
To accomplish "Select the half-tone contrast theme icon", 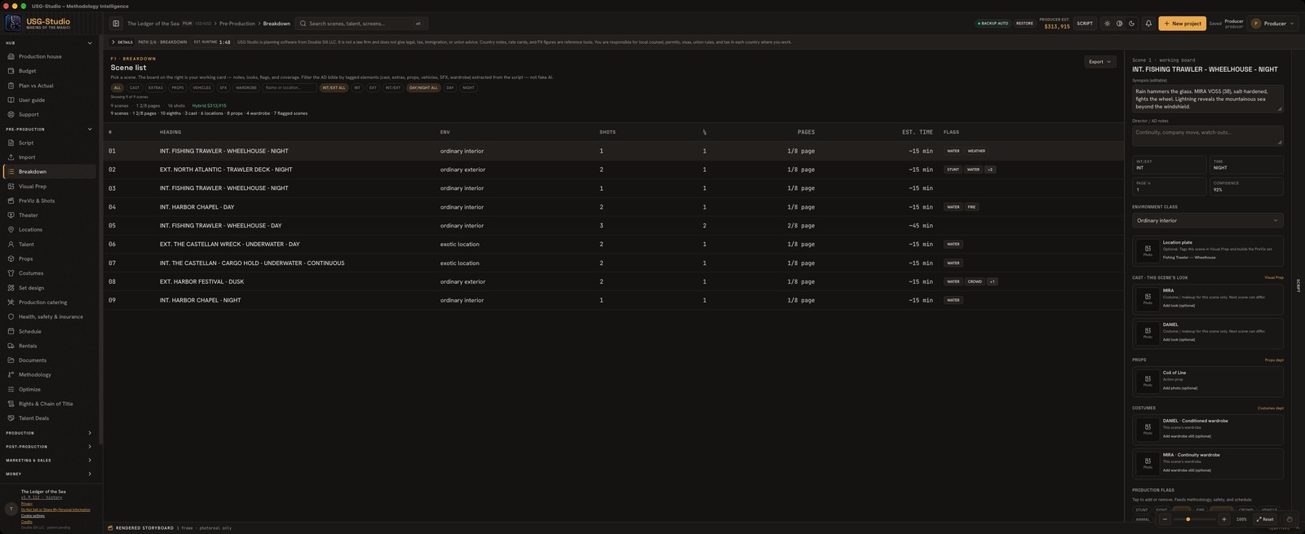I will pos(1119,24).
